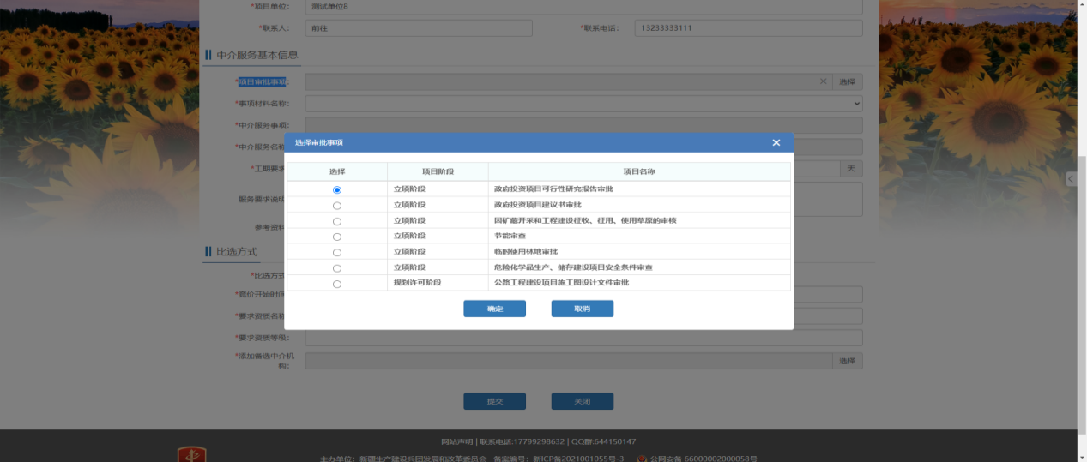
Task: Click the 项目阶段 column header
Action: [x=438, y=171]
